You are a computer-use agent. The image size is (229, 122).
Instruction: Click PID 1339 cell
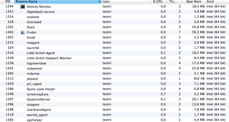coord(9,58)
